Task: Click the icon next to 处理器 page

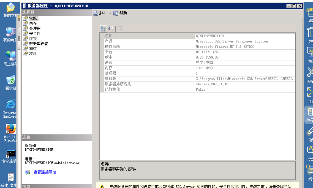Action: click(x=25, y=29)
